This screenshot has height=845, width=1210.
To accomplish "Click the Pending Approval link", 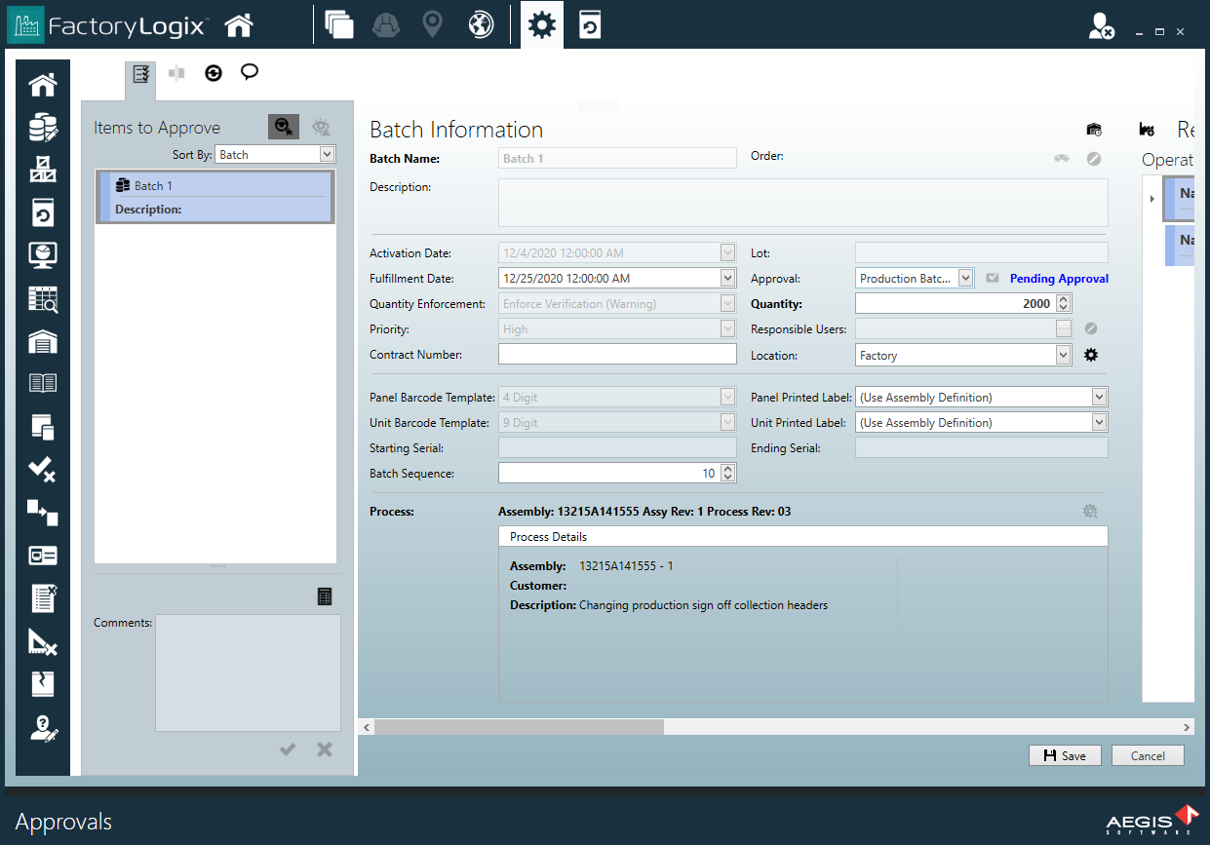I will click(x=1059, y=278).
